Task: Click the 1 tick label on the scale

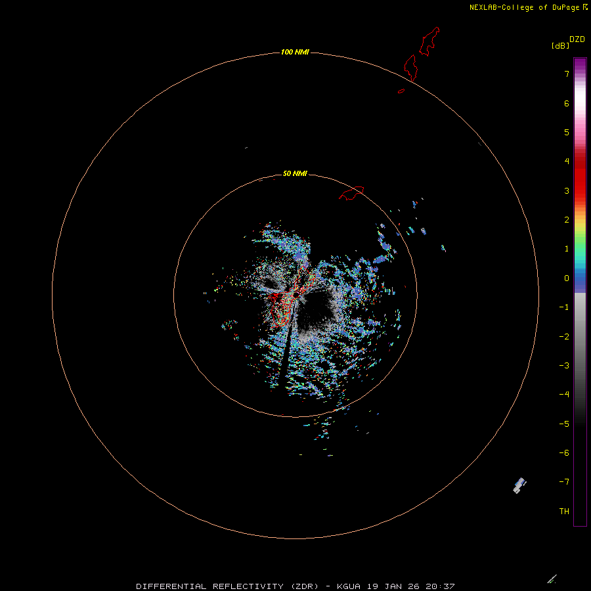Action: [567, 249]
